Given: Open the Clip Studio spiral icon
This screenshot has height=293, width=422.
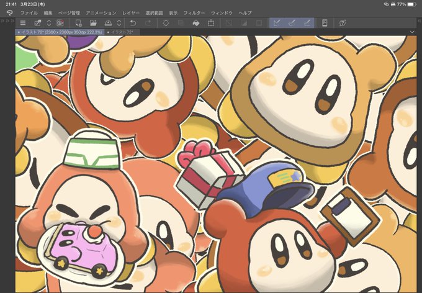Looking at the screenshot, I should click(x=60, y=23).
